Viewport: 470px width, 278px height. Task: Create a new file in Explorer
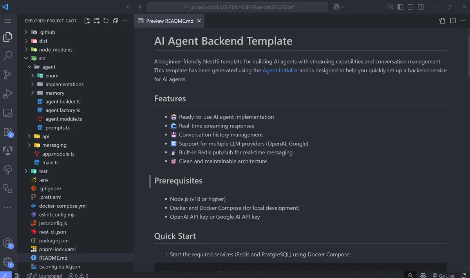pos(87,21)
